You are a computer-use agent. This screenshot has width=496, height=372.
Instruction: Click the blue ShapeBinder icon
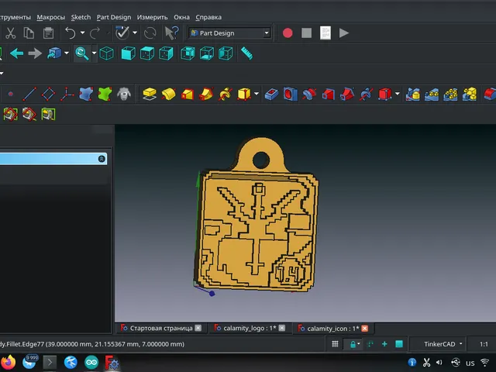coord(86,94)
